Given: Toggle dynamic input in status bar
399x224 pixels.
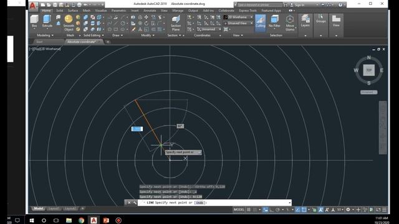Looking at the screenshot, I should tap(266, 210).
